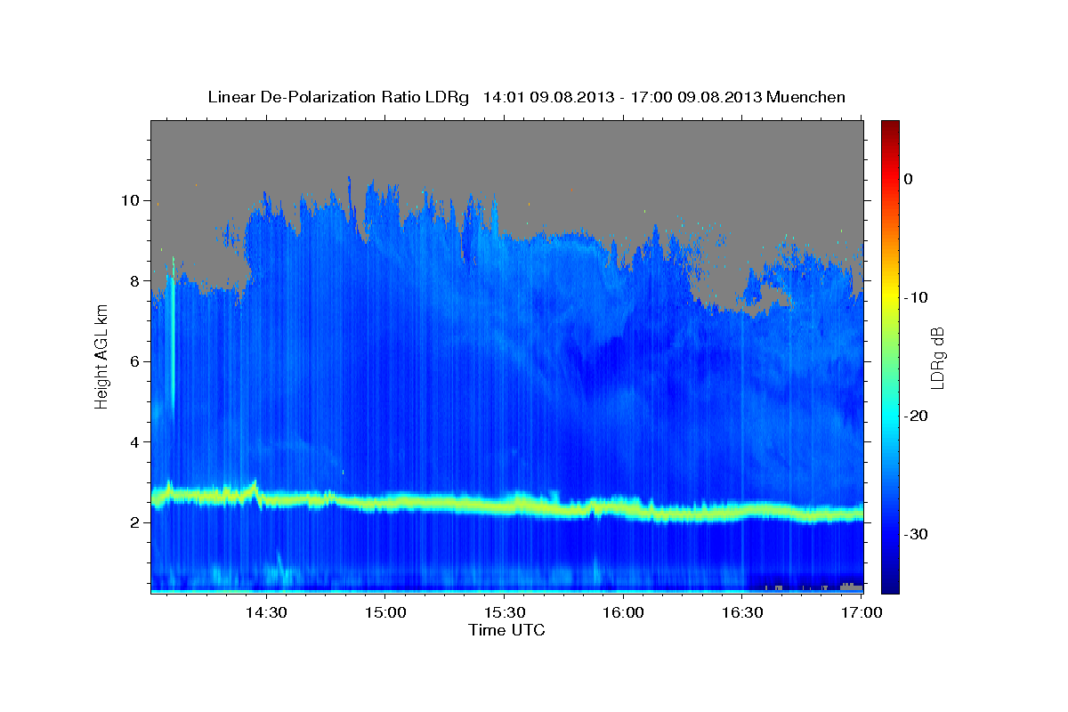The image size is (1068, 712).
Task: Click the 'Height AGL km' axis label
Action: [x=102, y=357]
